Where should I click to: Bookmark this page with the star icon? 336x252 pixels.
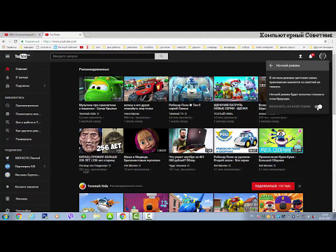(x=325, y=41)
